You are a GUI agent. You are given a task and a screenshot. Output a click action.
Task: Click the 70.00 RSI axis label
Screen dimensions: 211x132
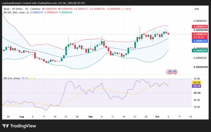(x=197, y=79)
